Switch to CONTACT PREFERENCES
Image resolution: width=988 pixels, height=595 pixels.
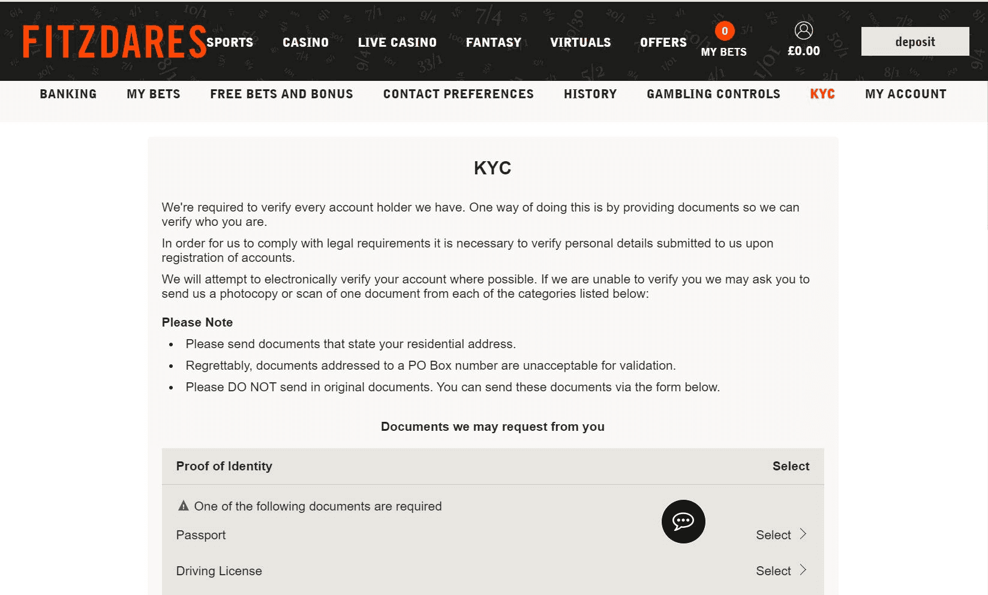458,93
